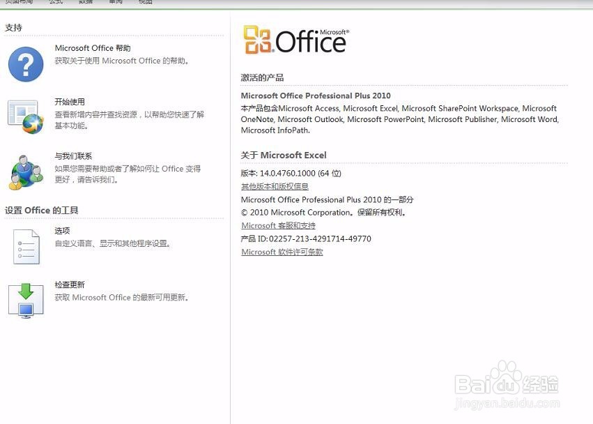Open 'Microsoft 软件许可条款' link

click(x=282, y=252)
